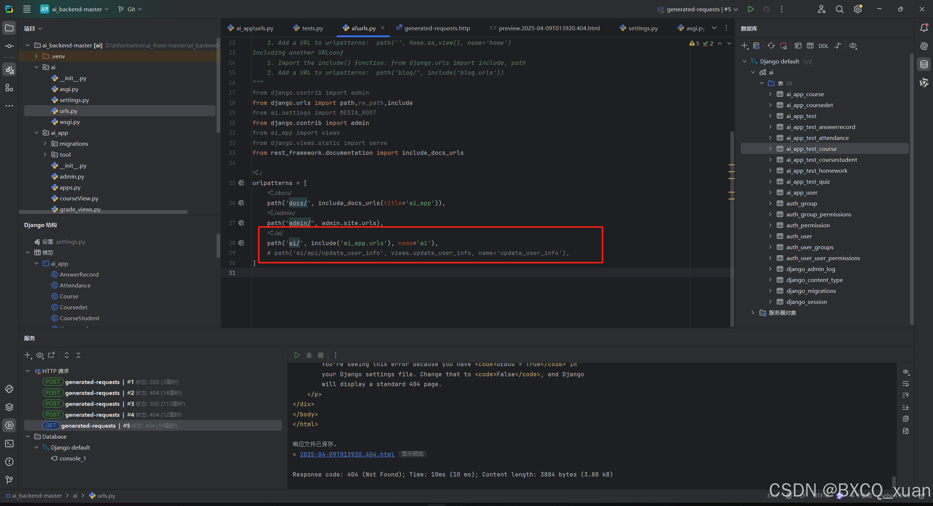Toggle the eye view options in database panel
This screenshot has height=506, width=933.
(853, 46)
